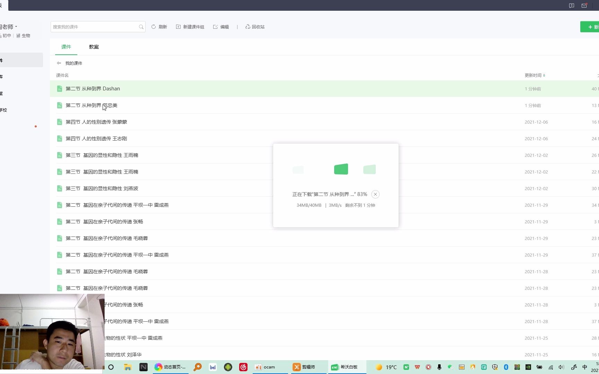Click the back arrow beside 我的课件
599x374 pixels.
pyautogui.click(x=59, y=63)
